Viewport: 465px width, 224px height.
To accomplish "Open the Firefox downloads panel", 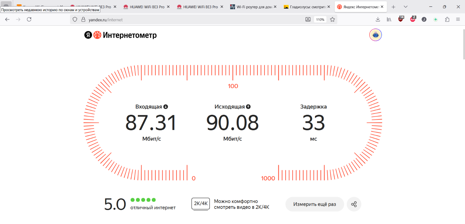I will click(378, 19).
